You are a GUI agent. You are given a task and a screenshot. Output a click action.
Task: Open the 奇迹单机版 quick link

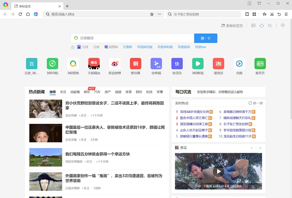pos(165,47)
